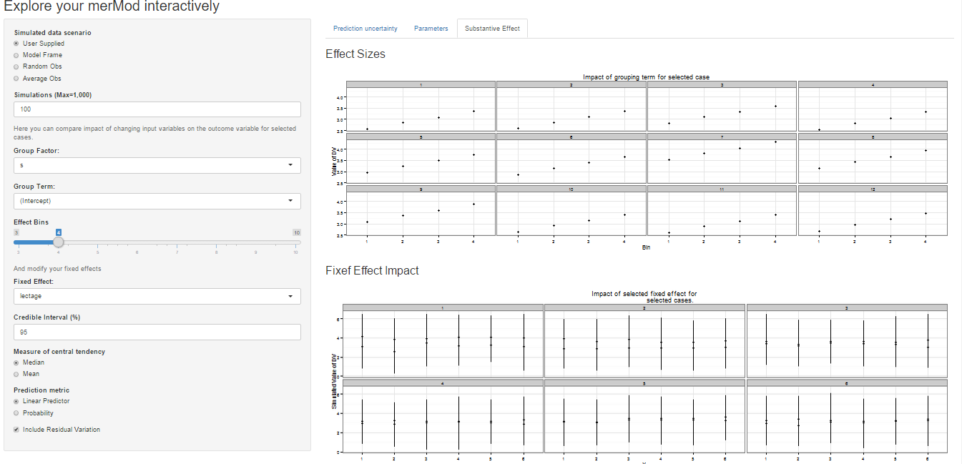Pick the Average Obs scenario
This screenshot has height=464, width=962.
pos(16,79)
